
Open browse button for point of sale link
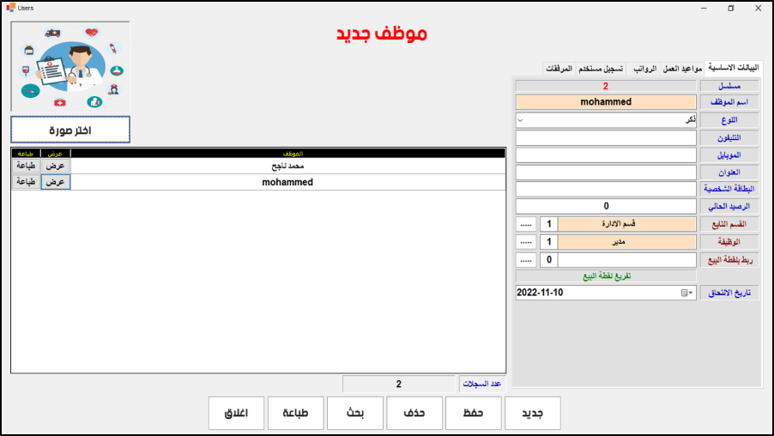(525, 259)
